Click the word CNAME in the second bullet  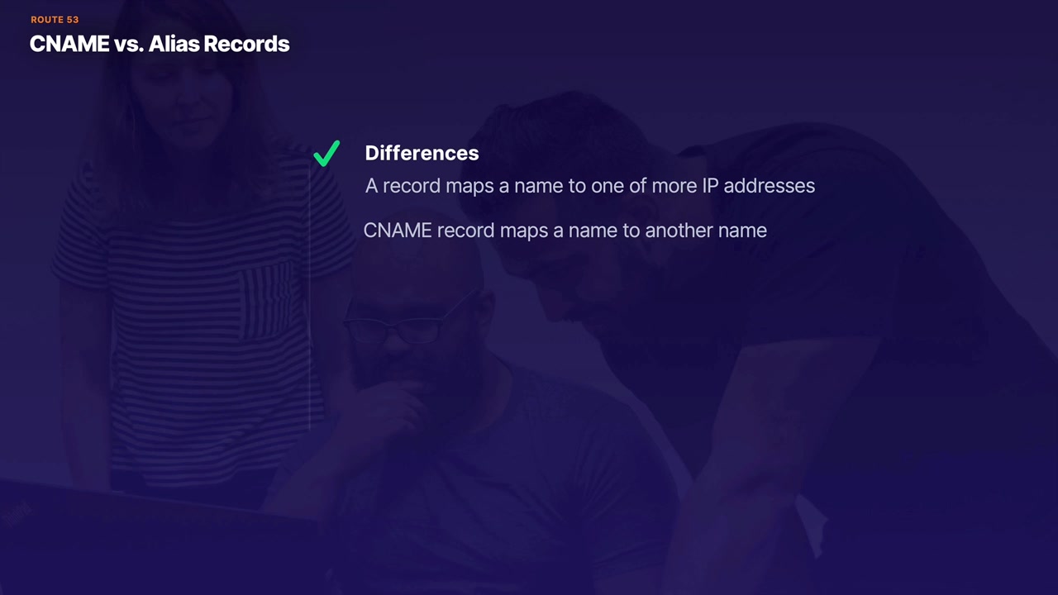click(x=398, y=231)
